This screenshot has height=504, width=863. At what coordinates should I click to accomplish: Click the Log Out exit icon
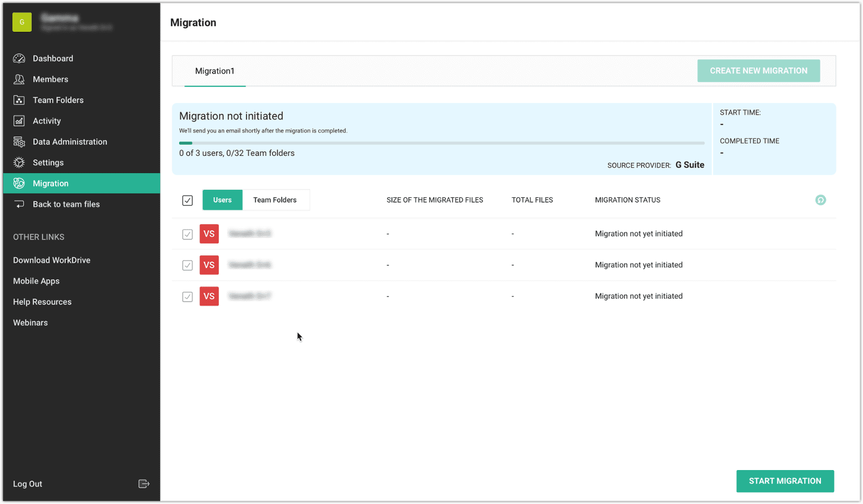pos(143,484)
